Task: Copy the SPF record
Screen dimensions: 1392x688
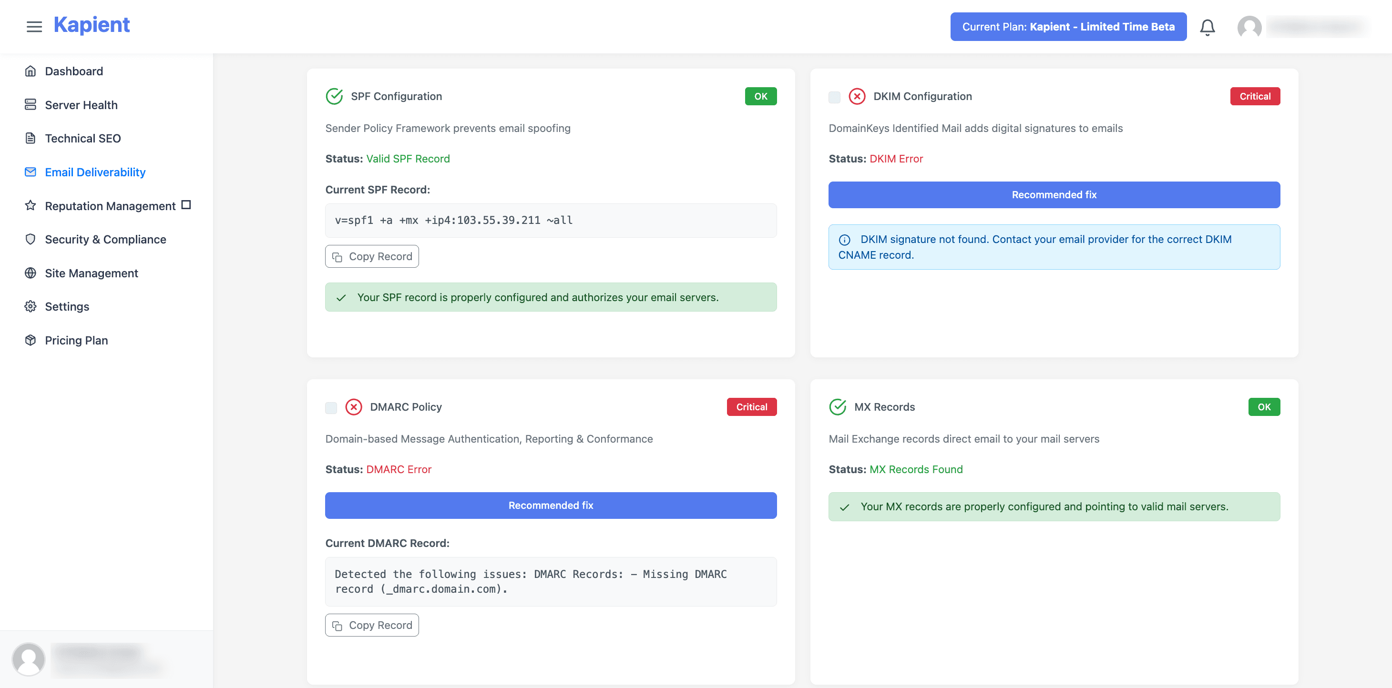Action: pyautogui.click(x=372, y=256)
